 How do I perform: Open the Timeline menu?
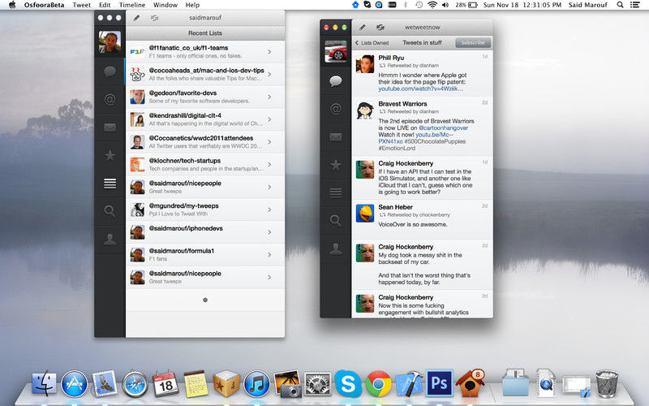pos(132,5)
